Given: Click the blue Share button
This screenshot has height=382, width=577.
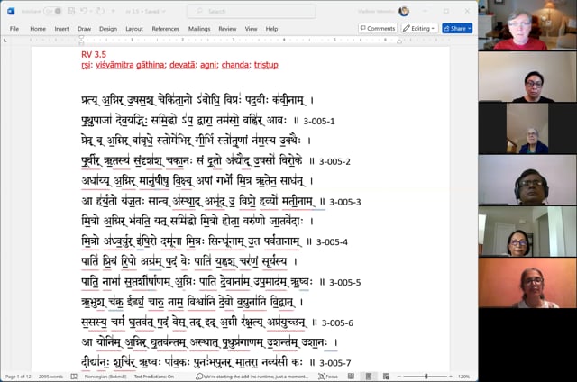Looking at the screenshot, I should pos(457,28).
